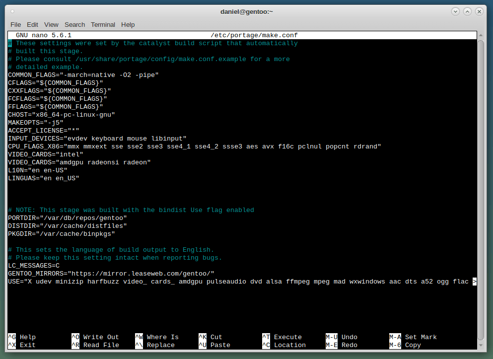This screenshot has width=493, height=359.
Task: Maximize the terminal window
Action: point(468,11)
